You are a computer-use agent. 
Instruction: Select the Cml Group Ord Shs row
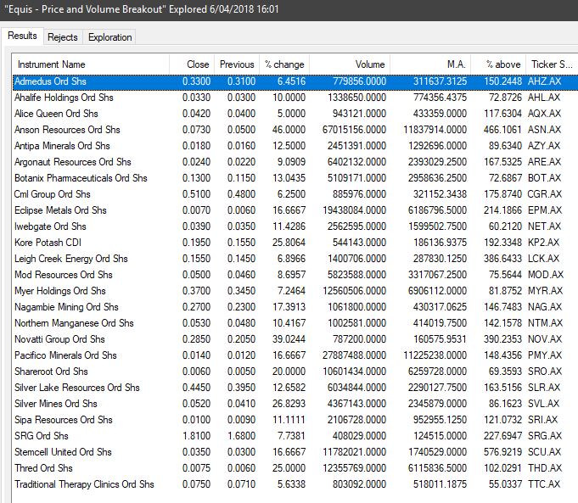pos(295,194)
